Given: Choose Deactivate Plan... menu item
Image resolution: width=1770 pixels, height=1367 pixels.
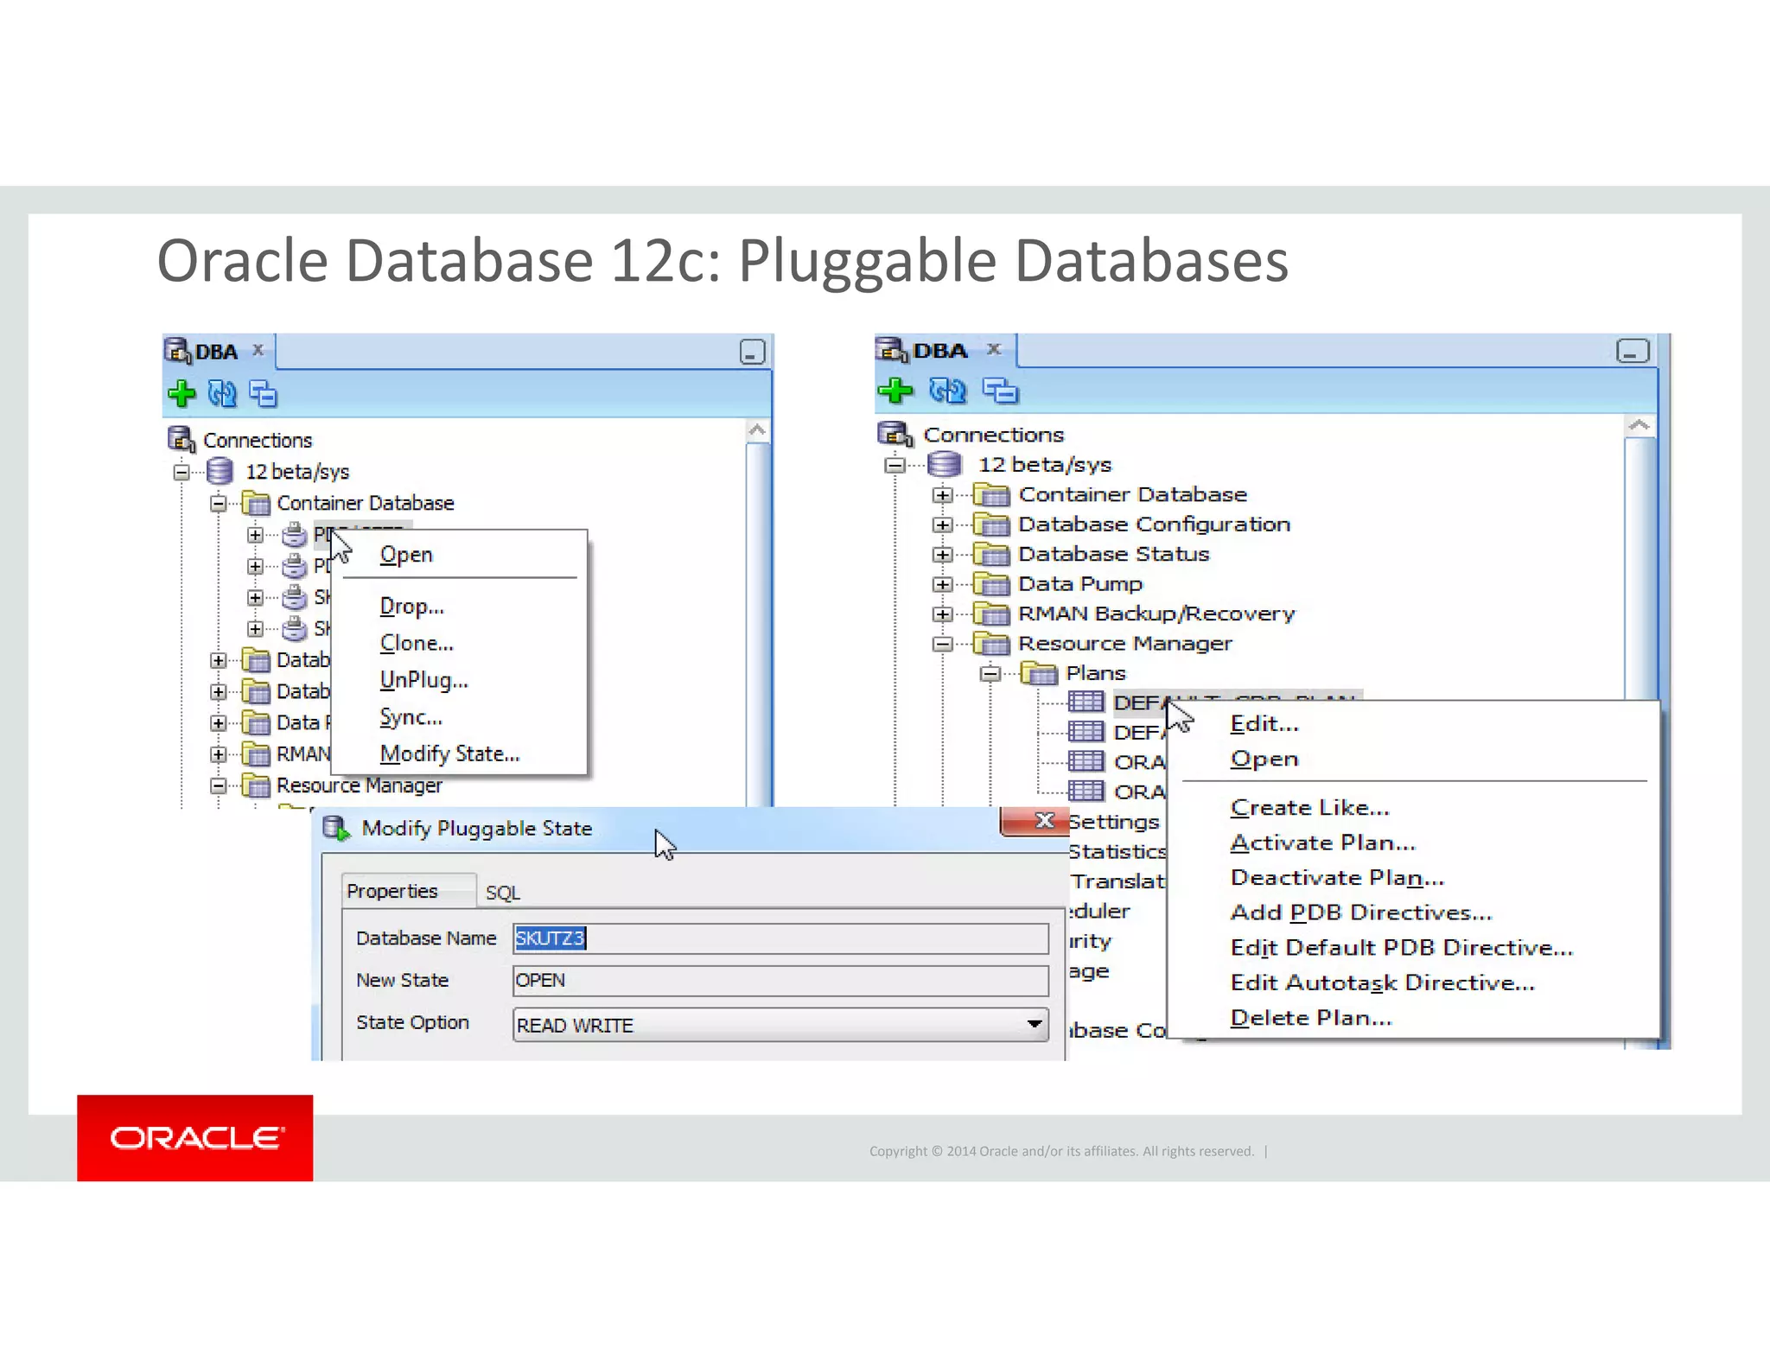Looking at the screenshot, I should pyautogui.click(x=1337, y=878).
